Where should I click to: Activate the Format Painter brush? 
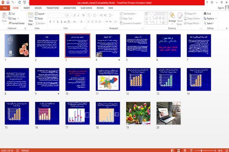(x=16, y=23)
